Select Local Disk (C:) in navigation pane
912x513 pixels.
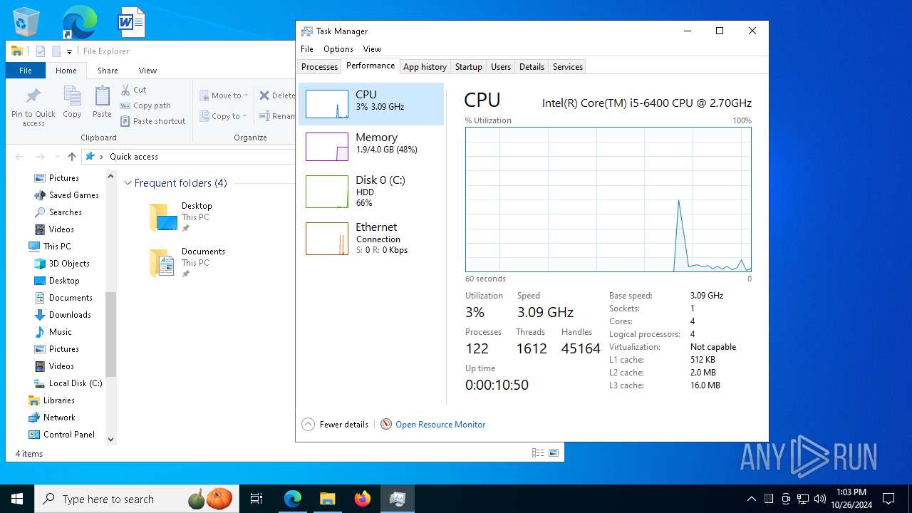click(x=76, y=383)
